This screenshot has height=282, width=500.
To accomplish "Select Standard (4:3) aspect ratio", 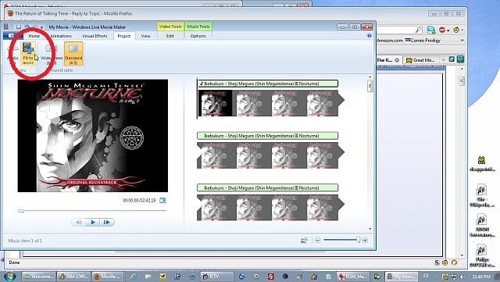I will (73, 53).
